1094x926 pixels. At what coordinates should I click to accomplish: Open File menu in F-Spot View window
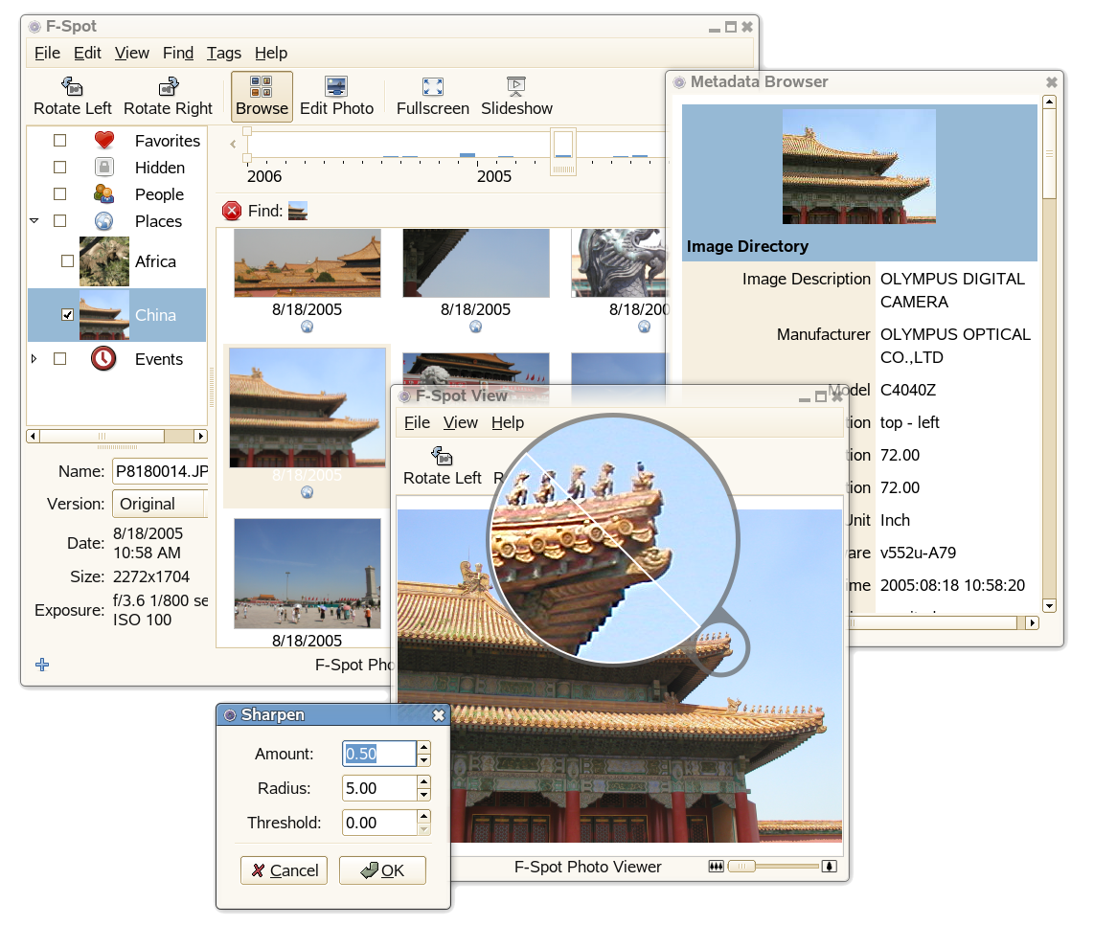tap(417, 422)
